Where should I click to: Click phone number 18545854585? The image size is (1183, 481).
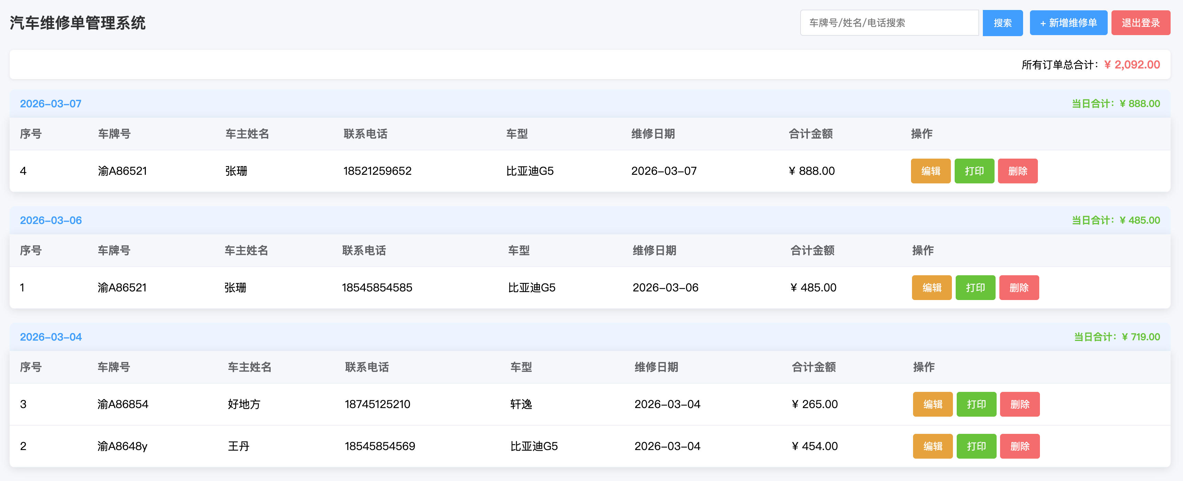(x=377, y=288)
